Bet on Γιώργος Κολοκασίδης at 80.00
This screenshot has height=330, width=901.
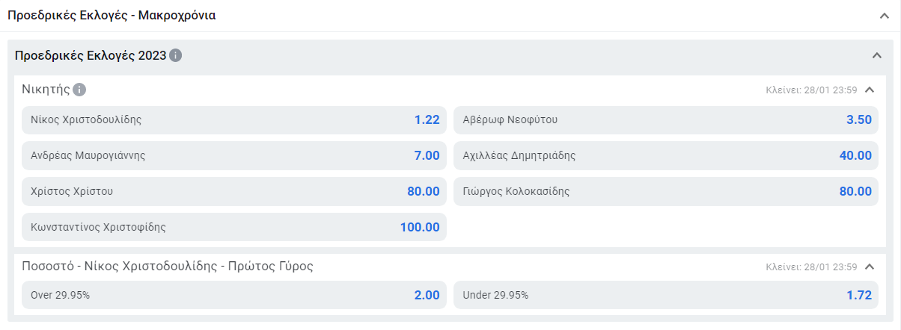point(666,191)
